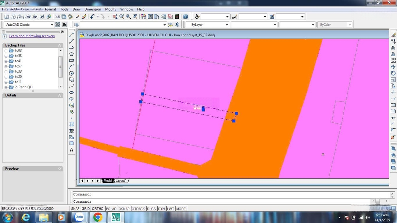Open the QuickCalc calculator
397x223 pixels.
tap(177, 17)
